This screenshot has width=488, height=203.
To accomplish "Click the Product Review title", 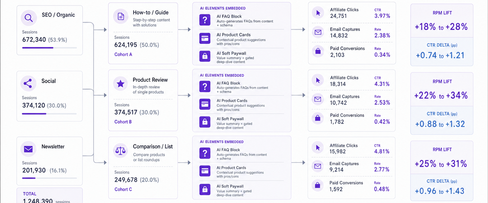I will point(150,80).
